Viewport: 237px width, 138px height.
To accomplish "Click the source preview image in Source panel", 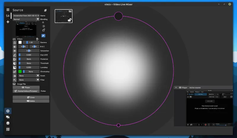I will tap(26, 29).
